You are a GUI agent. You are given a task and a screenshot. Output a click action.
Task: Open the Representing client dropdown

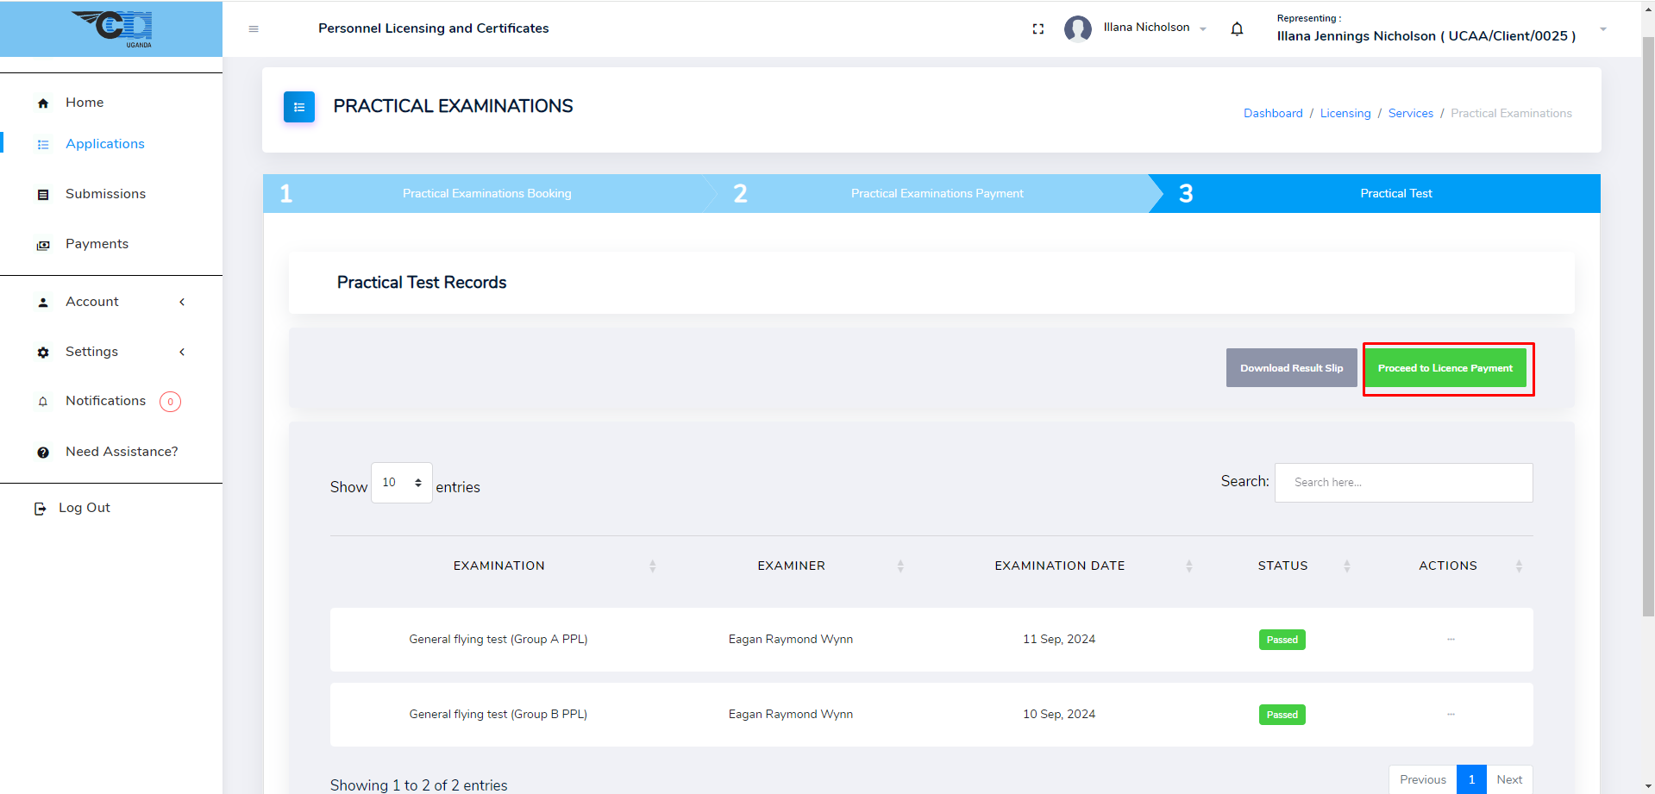(x=1602, y=29)
